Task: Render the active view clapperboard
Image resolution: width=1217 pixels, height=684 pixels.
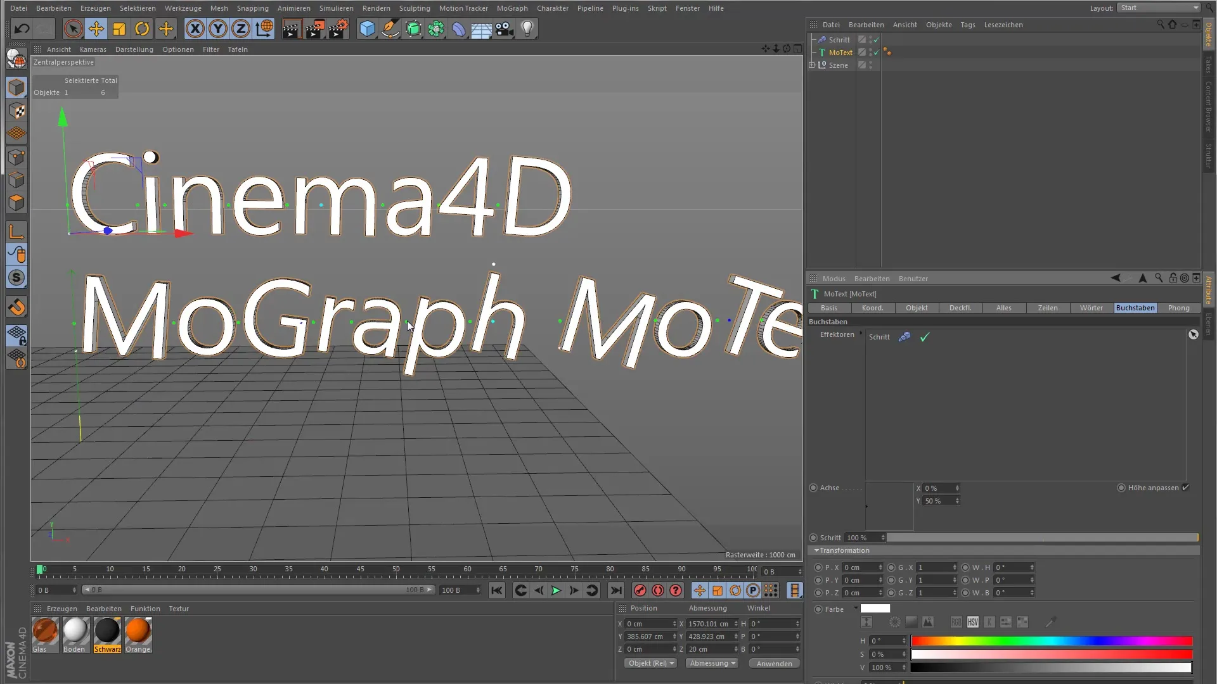Action: point(292,28)
